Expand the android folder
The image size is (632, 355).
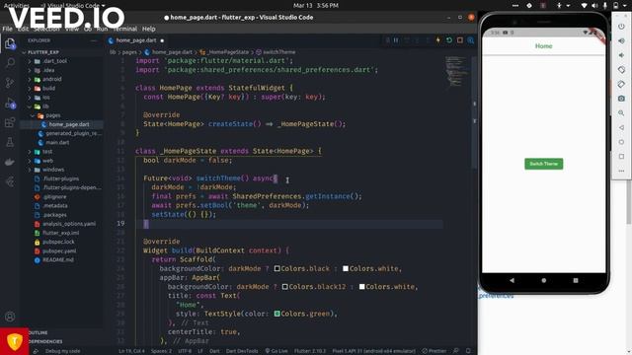click(x=51, y=79)
